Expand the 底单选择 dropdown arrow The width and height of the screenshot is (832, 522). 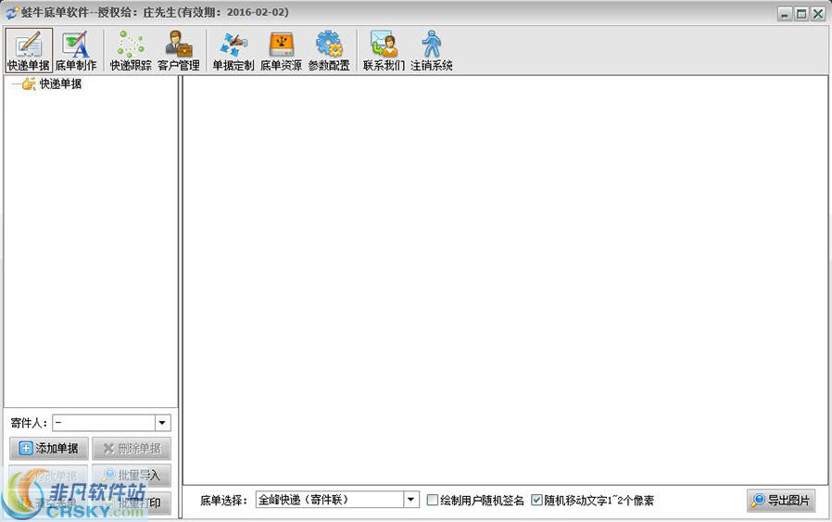(410, 500)
